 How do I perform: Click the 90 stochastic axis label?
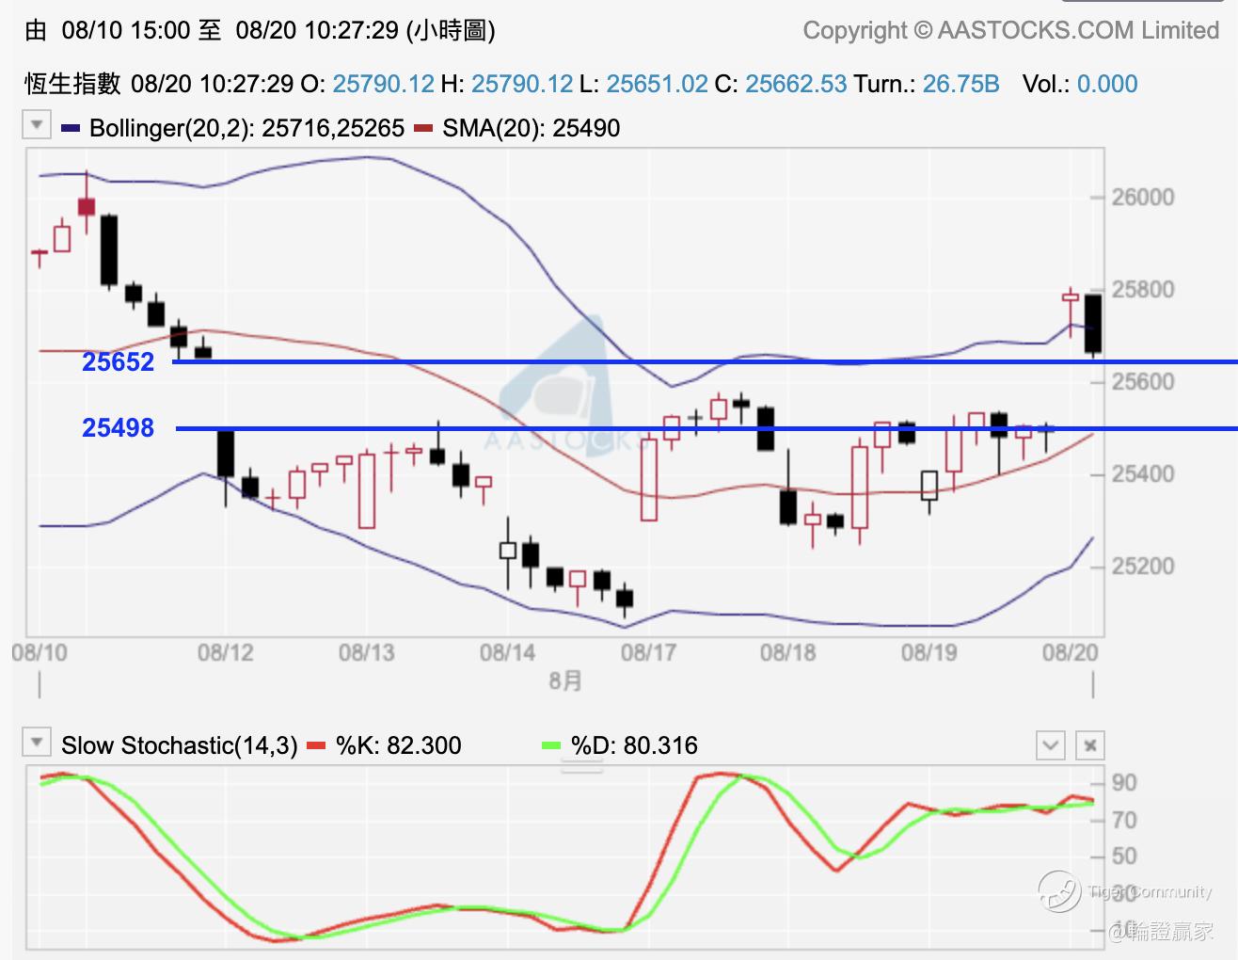(1124, 783)
